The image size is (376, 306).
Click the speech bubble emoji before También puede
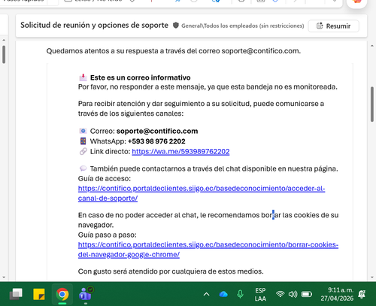[x=83, y=168]
